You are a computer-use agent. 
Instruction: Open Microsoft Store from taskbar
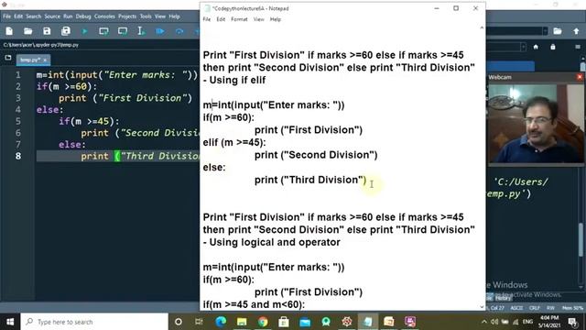click(284, 322)
